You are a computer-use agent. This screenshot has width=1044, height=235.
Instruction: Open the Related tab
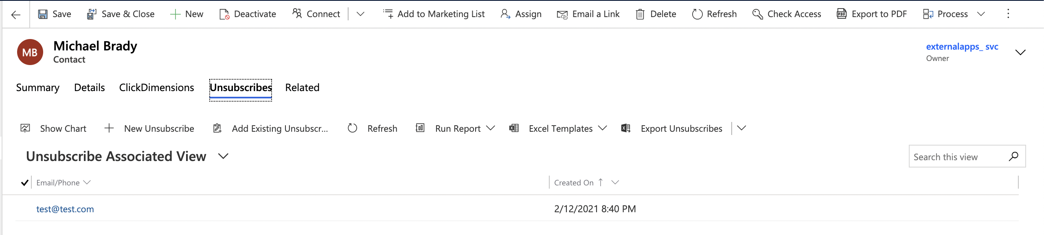(x=302, y=88)
